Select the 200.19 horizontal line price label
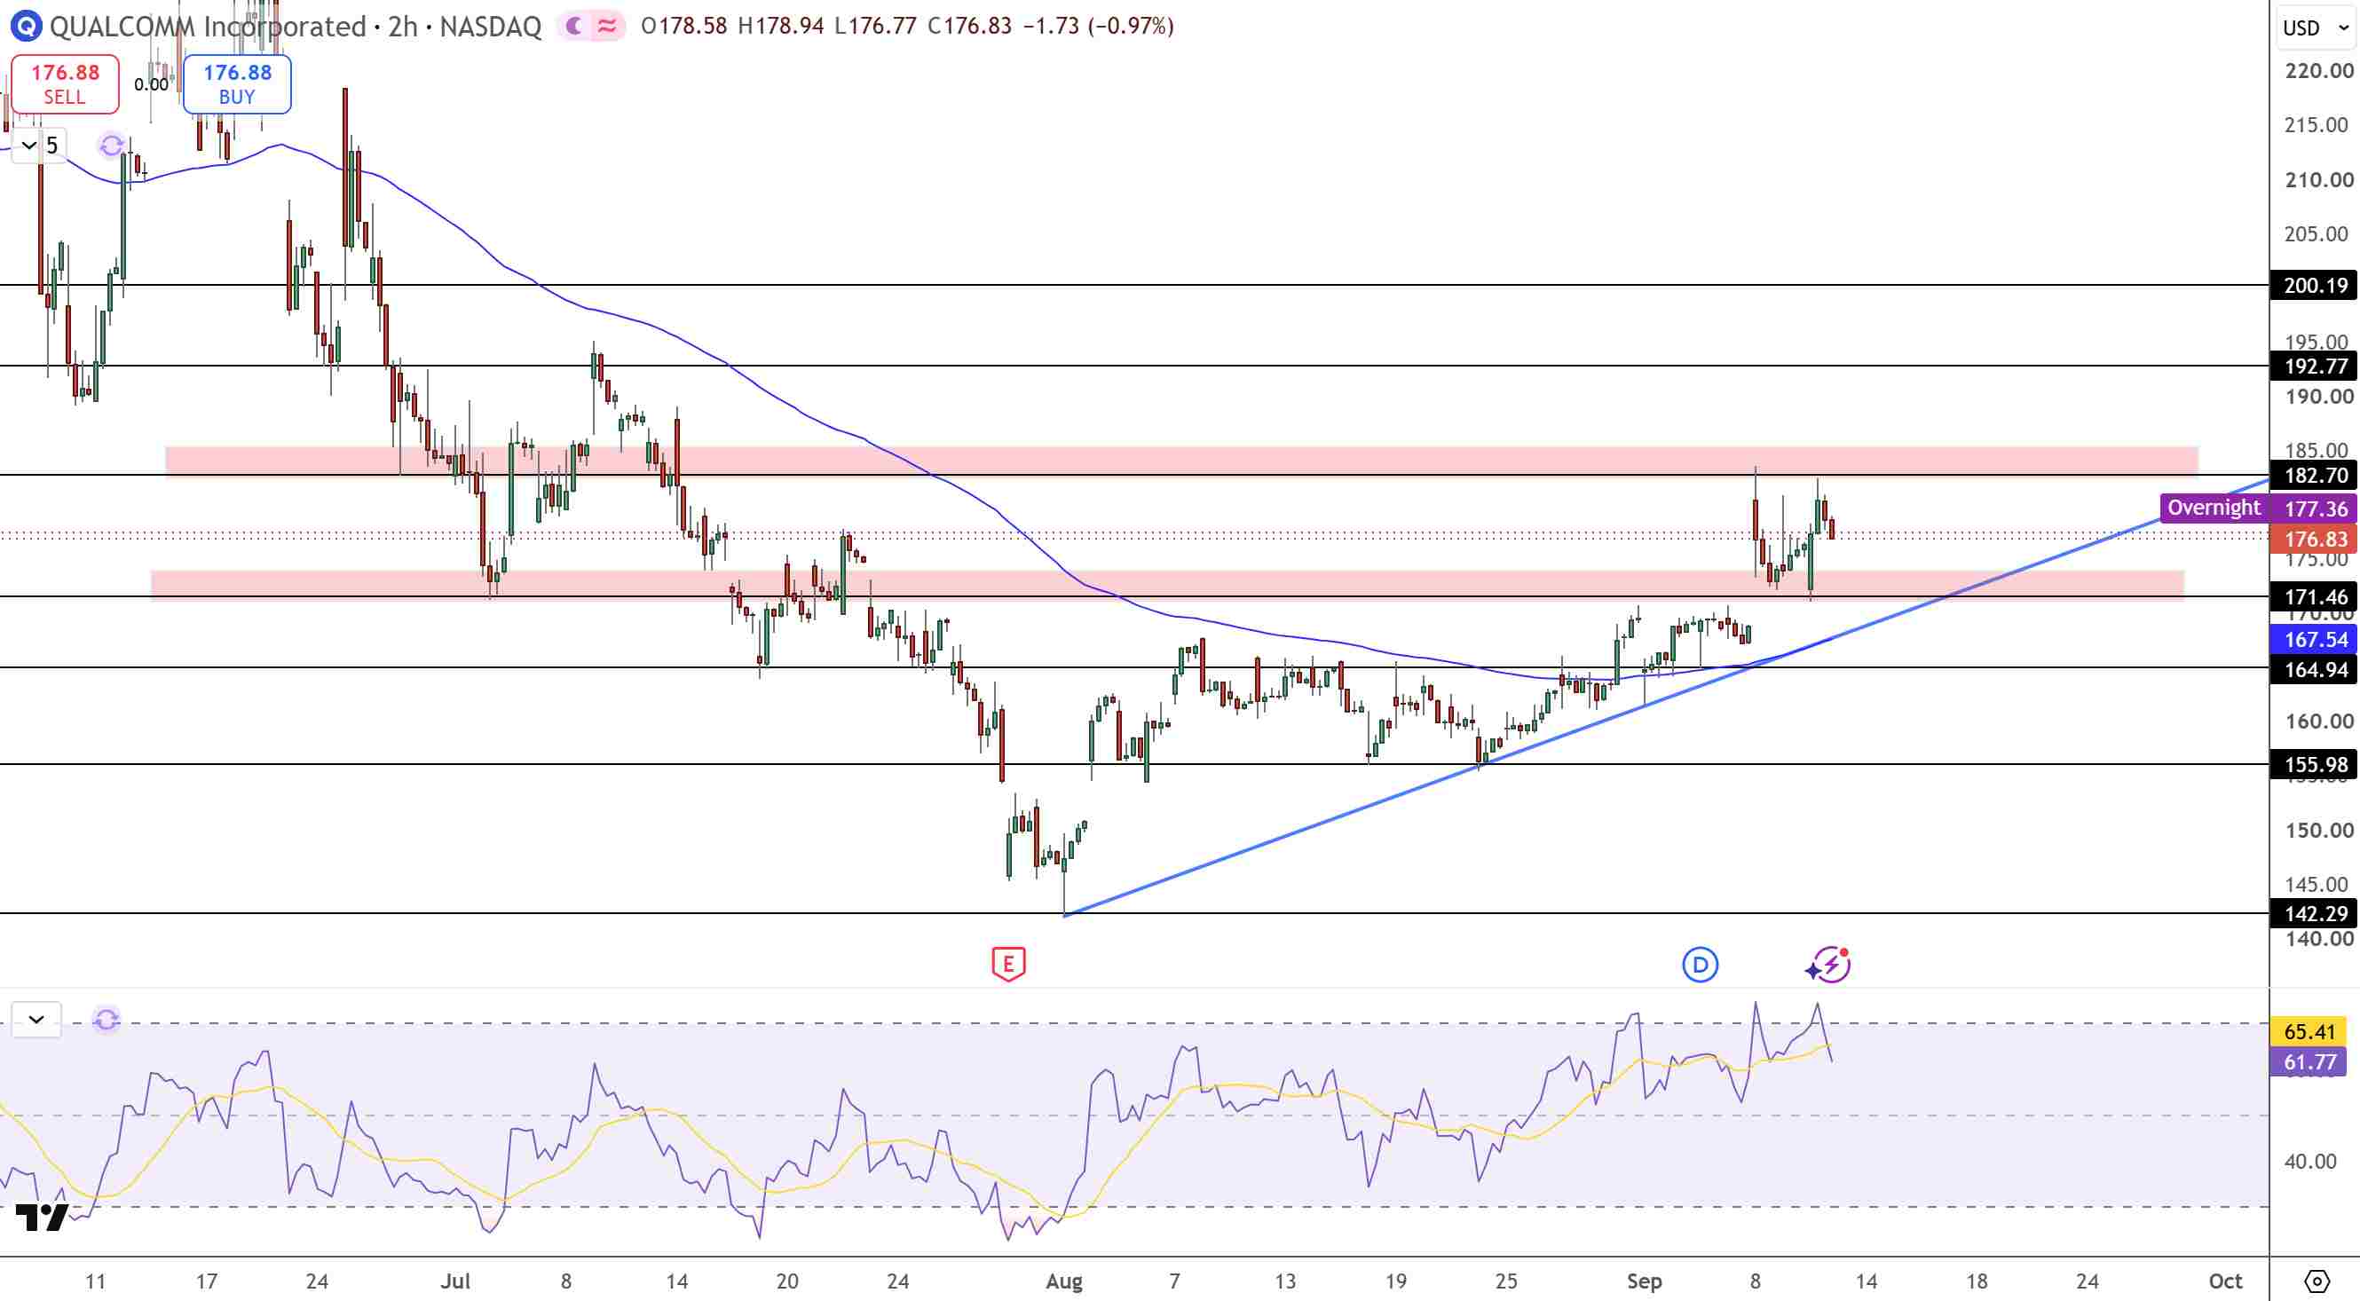The height and width of the screenshot is (1301, 2360). (2314, 286)
